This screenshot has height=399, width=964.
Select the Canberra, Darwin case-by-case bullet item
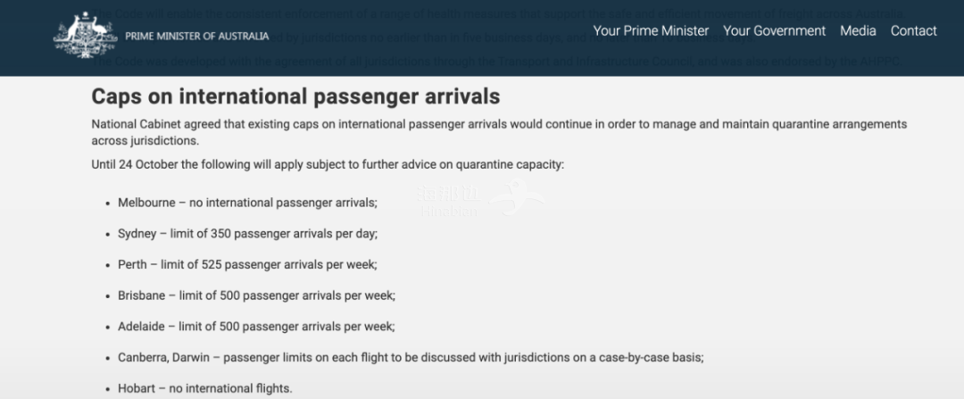[x=411, y=357]
